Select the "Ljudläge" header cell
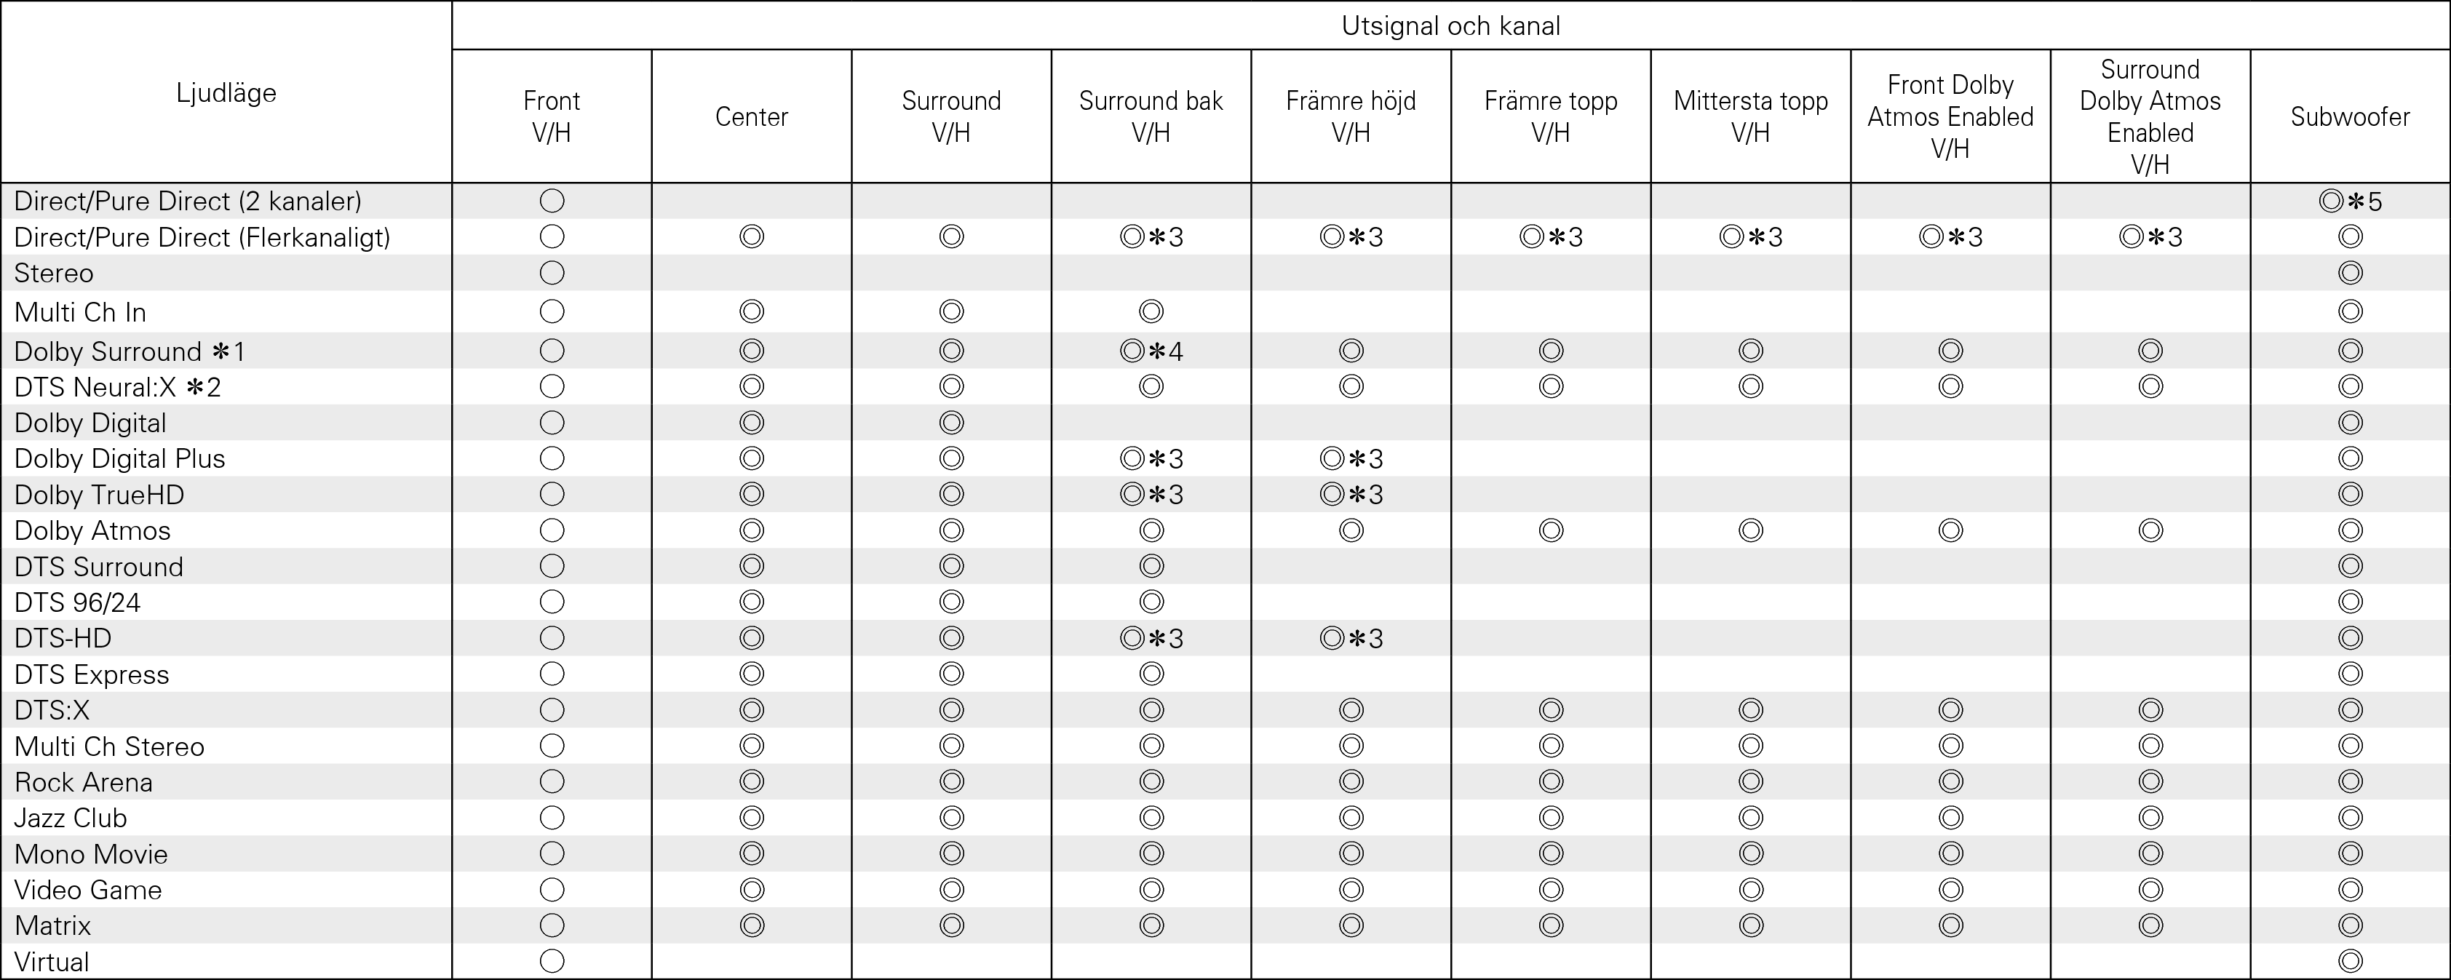Image resolution: width=2451 pixels, height=980 pixels. 226,92
